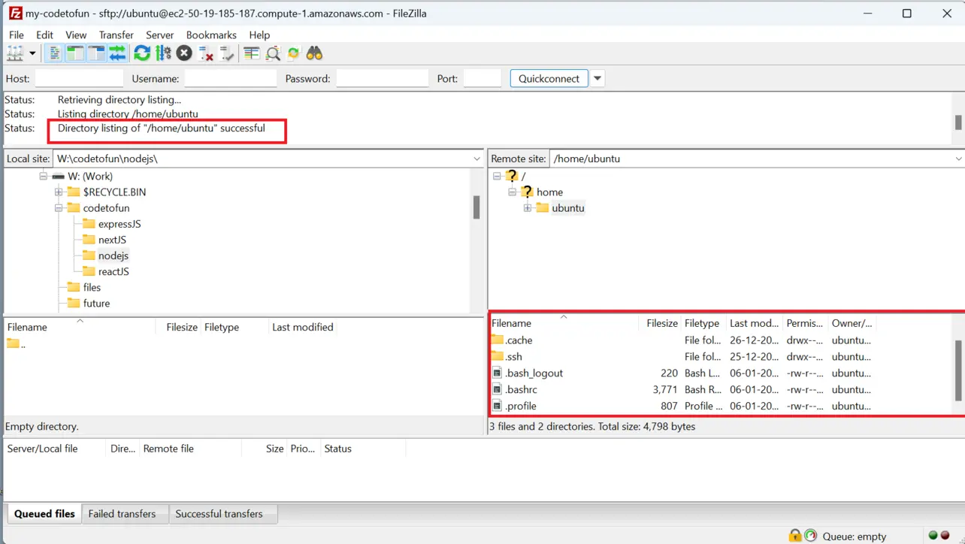
Task: Cancel the current operation
Action: click(184, 53)
